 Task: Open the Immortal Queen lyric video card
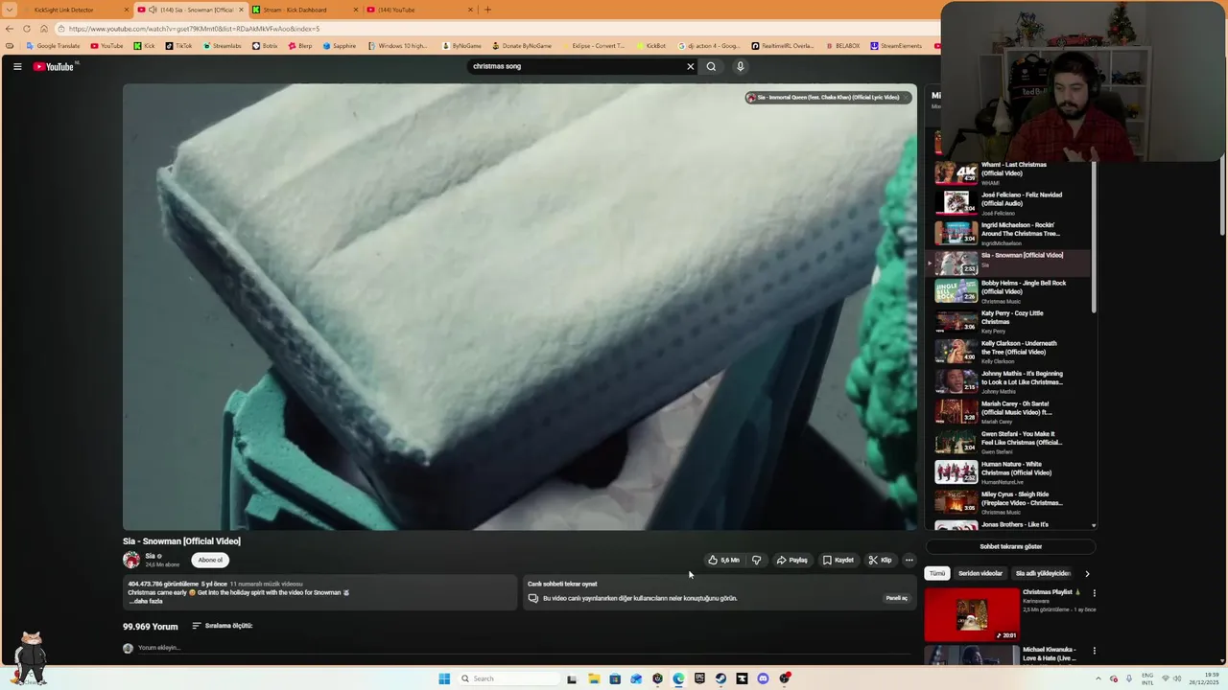click(828, 97)
